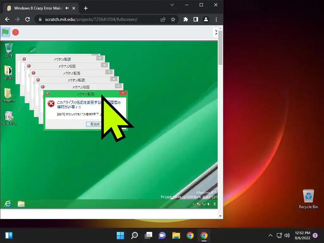View site security lock information

40,19
